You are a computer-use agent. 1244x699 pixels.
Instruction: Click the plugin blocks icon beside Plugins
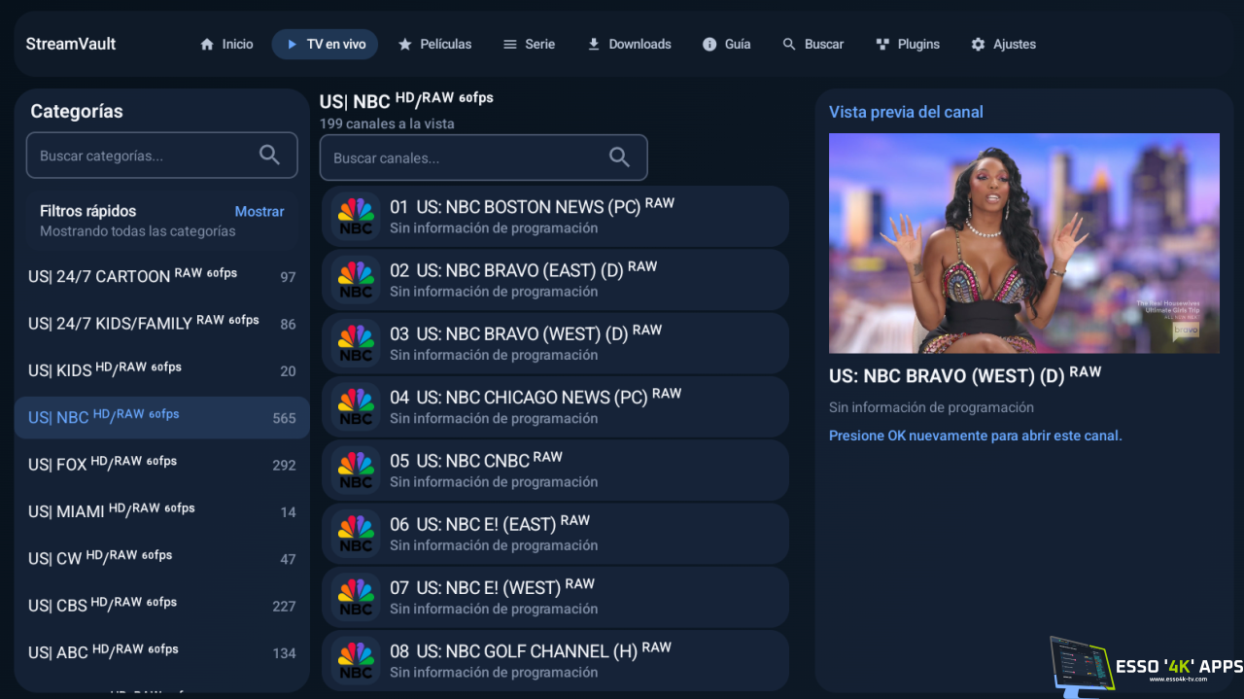click(x=882, y=44)
